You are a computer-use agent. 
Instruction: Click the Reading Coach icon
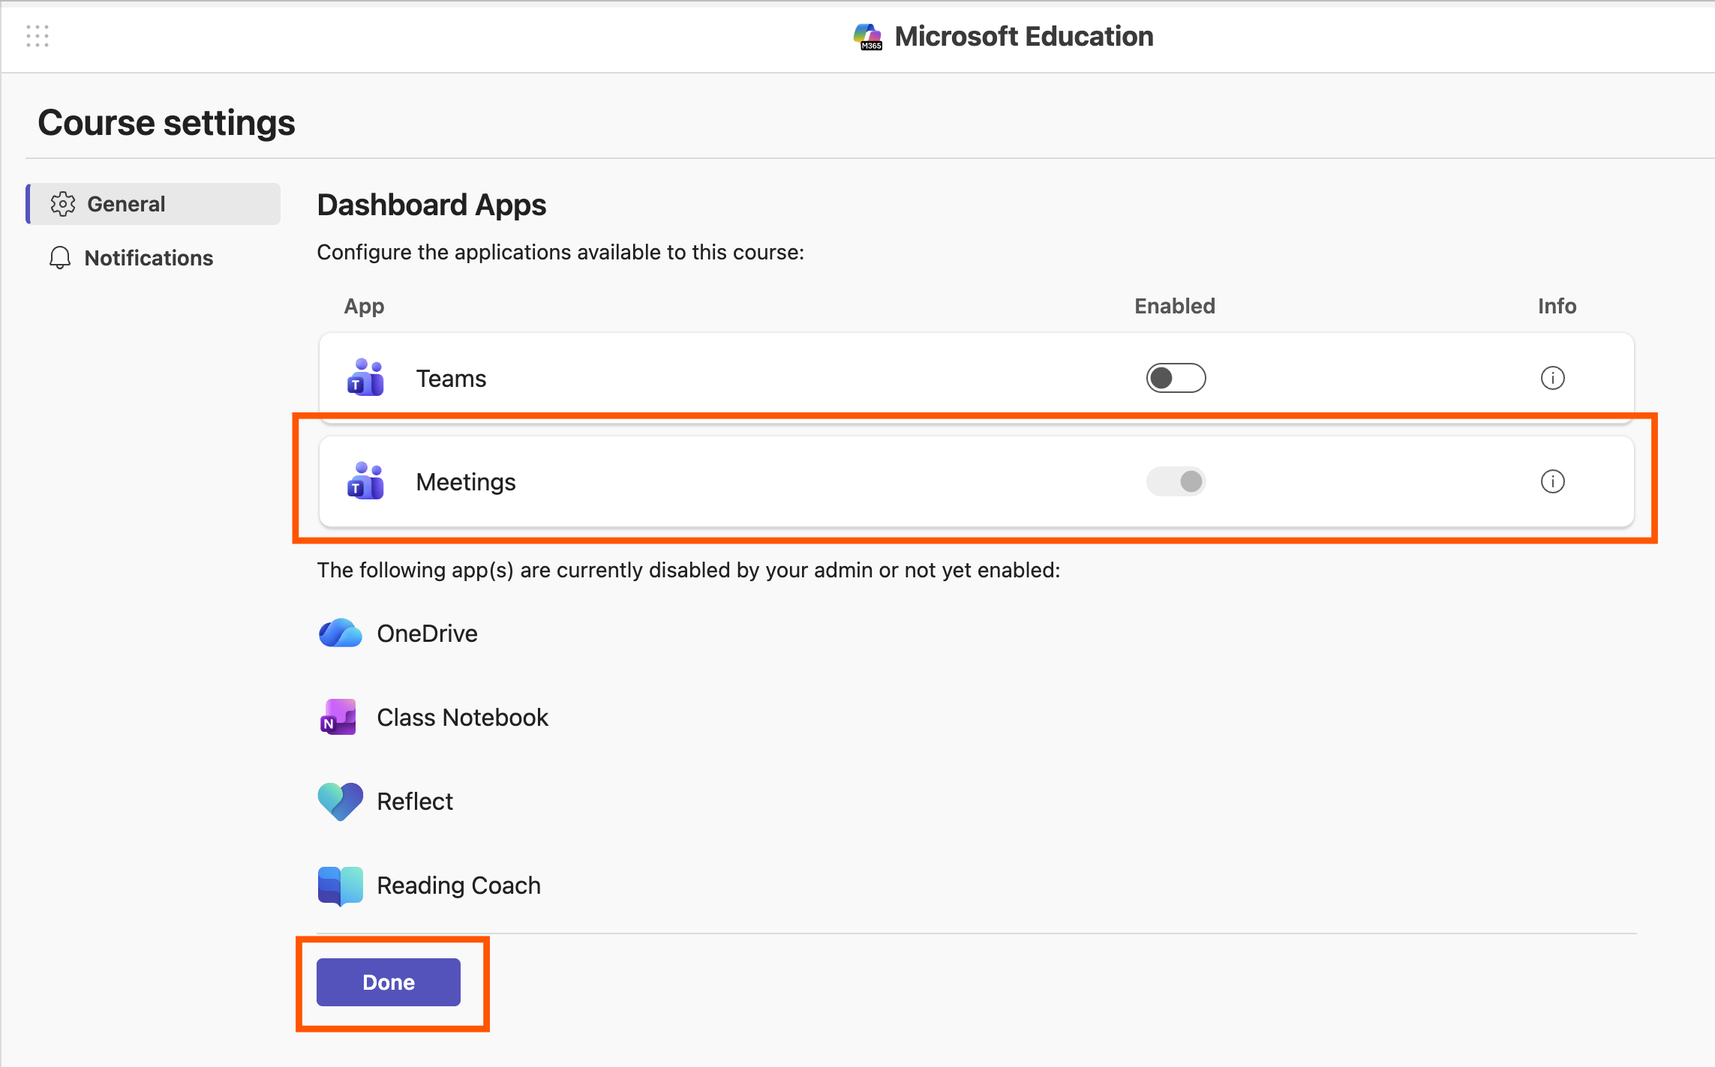point(341,886)
